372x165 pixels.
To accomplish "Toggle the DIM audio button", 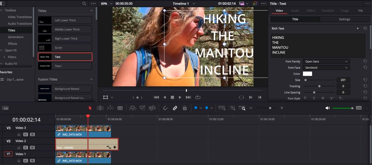I will [x=359, y=108].
